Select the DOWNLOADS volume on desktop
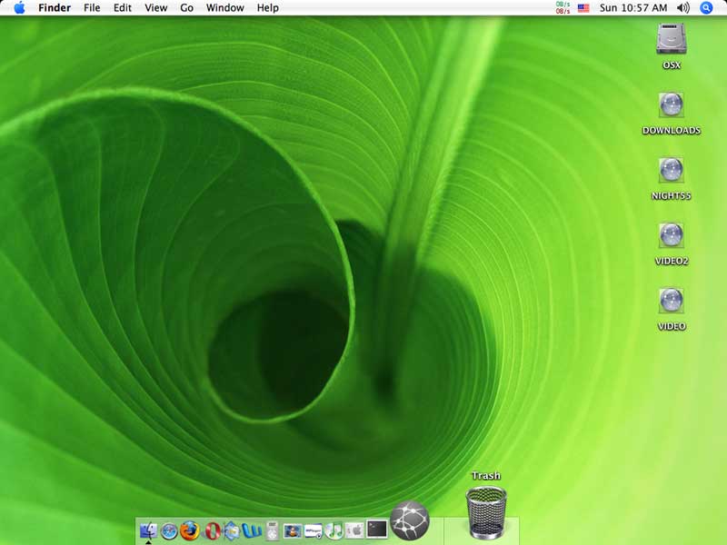The image size is (727, 545). pyautogui.click(x=671, y=105)
